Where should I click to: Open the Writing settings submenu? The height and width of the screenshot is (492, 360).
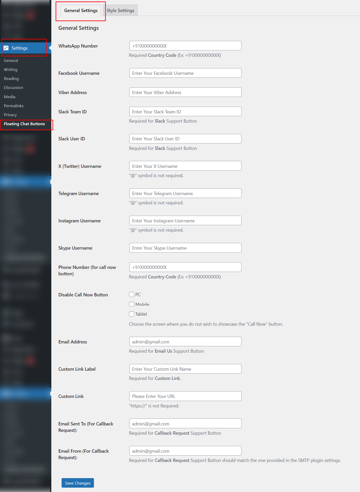coord(11,70)
